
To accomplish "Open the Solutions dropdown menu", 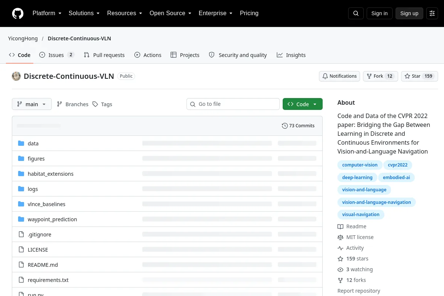I will click(84, 13).
